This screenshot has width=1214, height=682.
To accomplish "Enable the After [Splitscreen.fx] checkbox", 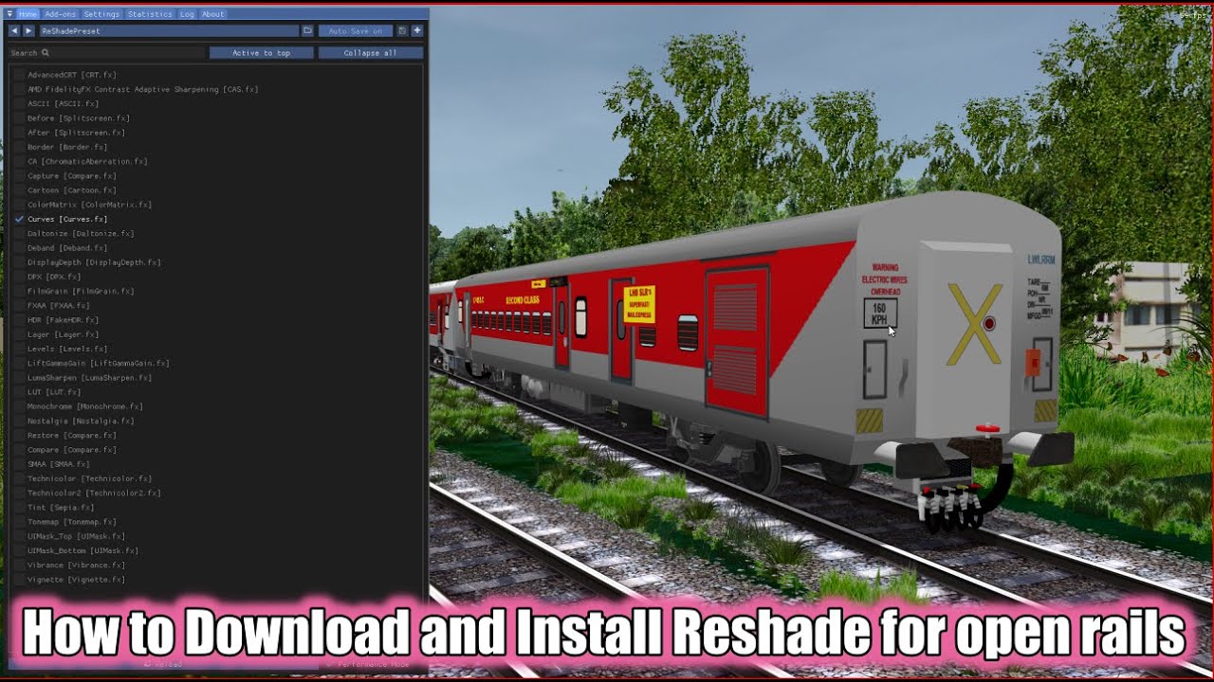I will pos(18,133).
